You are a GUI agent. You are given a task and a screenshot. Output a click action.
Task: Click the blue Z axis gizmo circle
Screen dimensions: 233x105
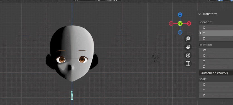point(180,15)
